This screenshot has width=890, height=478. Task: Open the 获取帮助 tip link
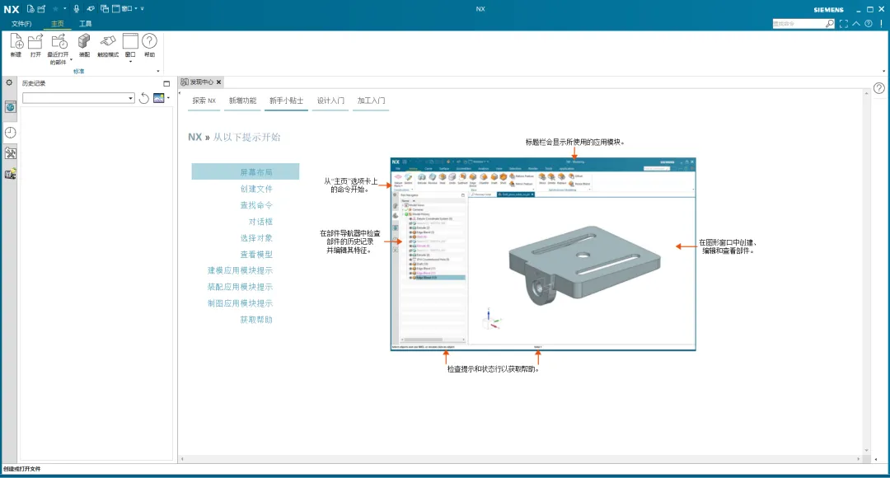[x=256, y=320]
